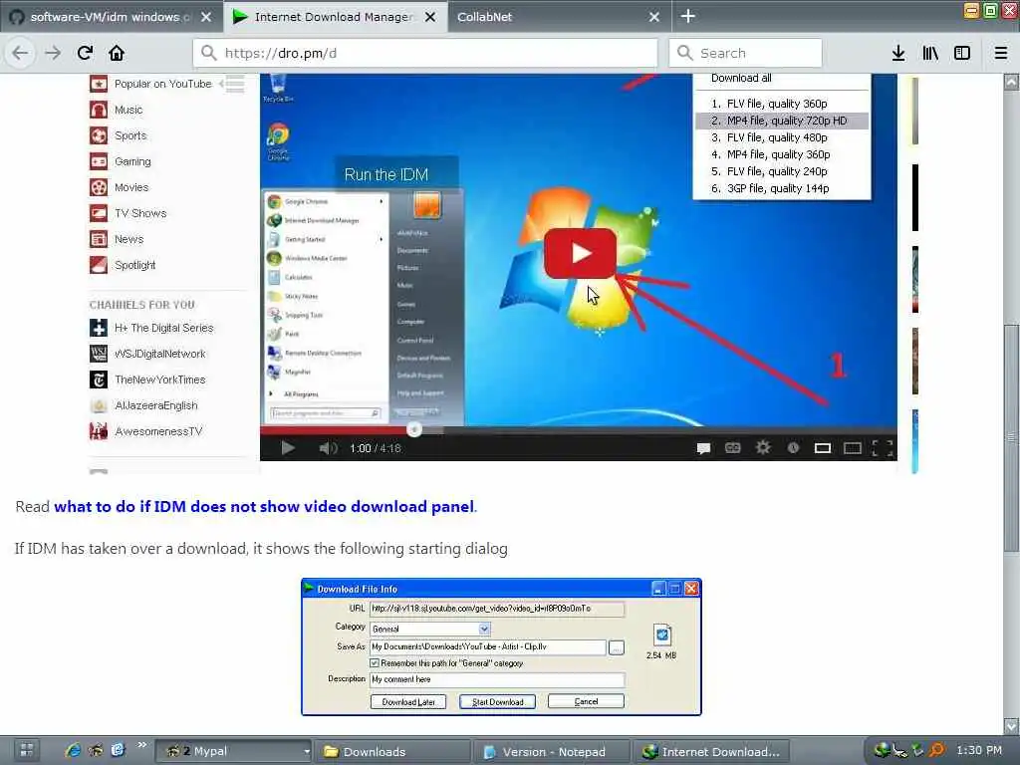
Task: Click the Spotlight icon in sidebar
Action: pos(99,265)
